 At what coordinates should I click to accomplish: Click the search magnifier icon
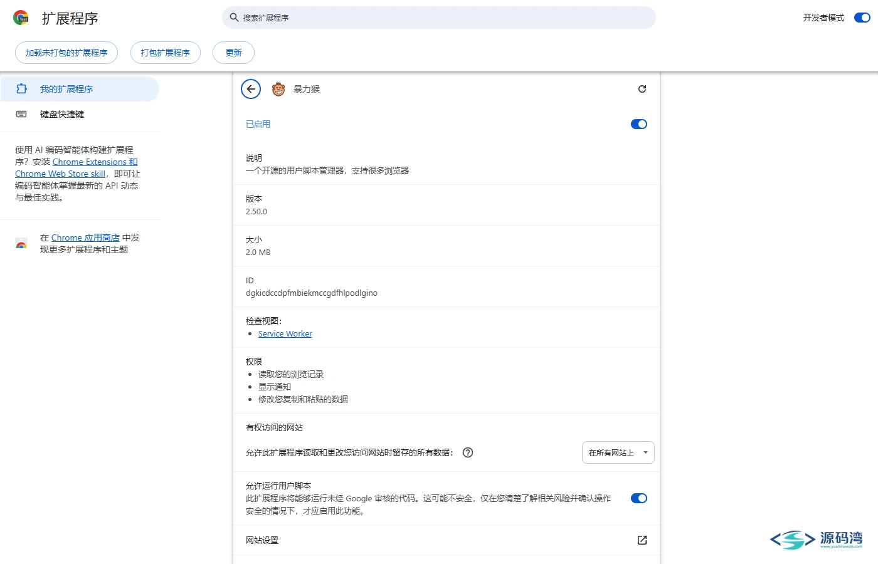point(234,18)
